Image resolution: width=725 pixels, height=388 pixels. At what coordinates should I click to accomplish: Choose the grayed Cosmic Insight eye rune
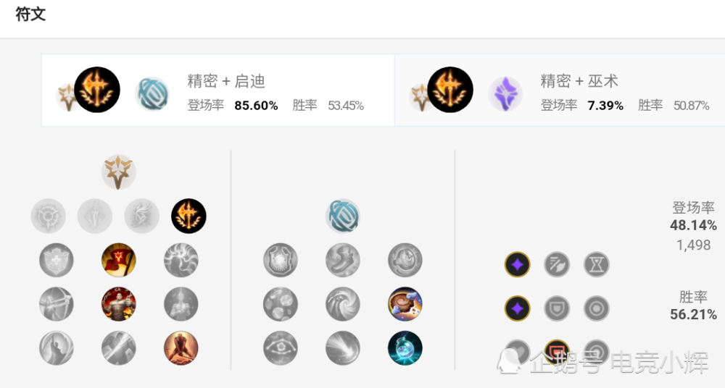click(x=280, y=347)
